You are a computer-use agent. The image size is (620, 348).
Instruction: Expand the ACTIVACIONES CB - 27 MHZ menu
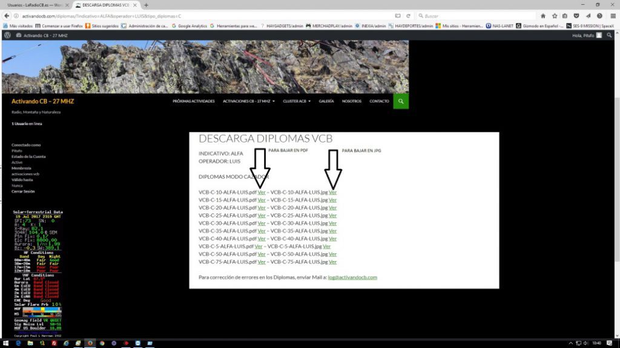point(249,101)
